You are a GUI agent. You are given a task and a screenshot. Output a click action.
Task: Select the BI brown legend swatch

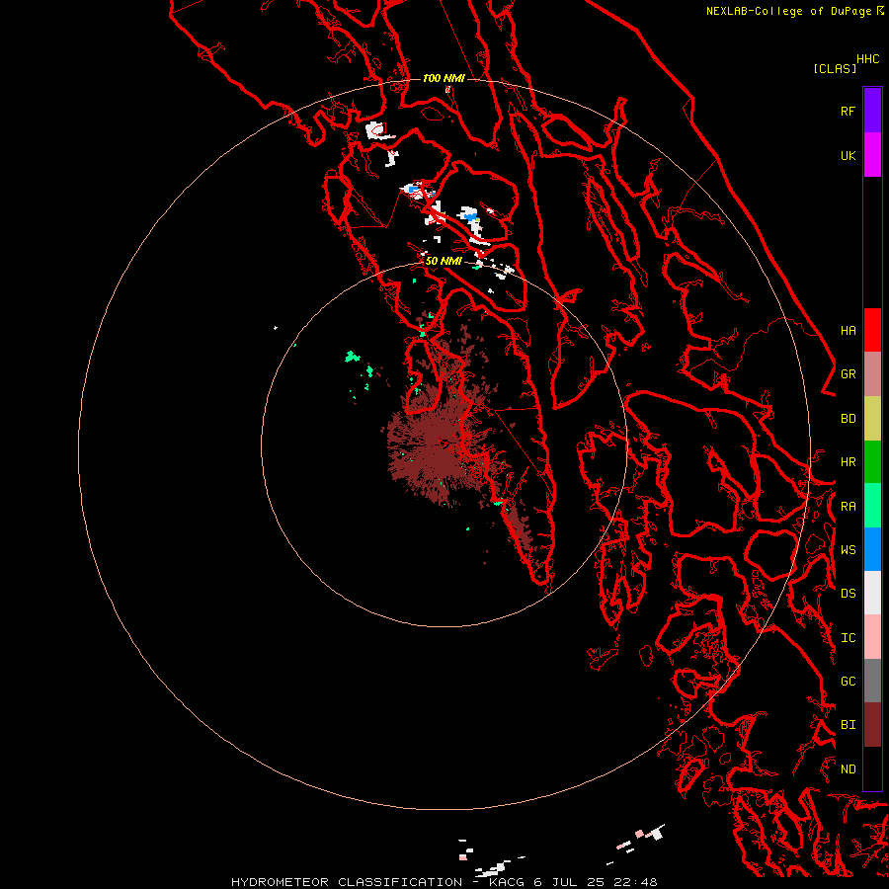pyautogui.click(x=872, y=725)
